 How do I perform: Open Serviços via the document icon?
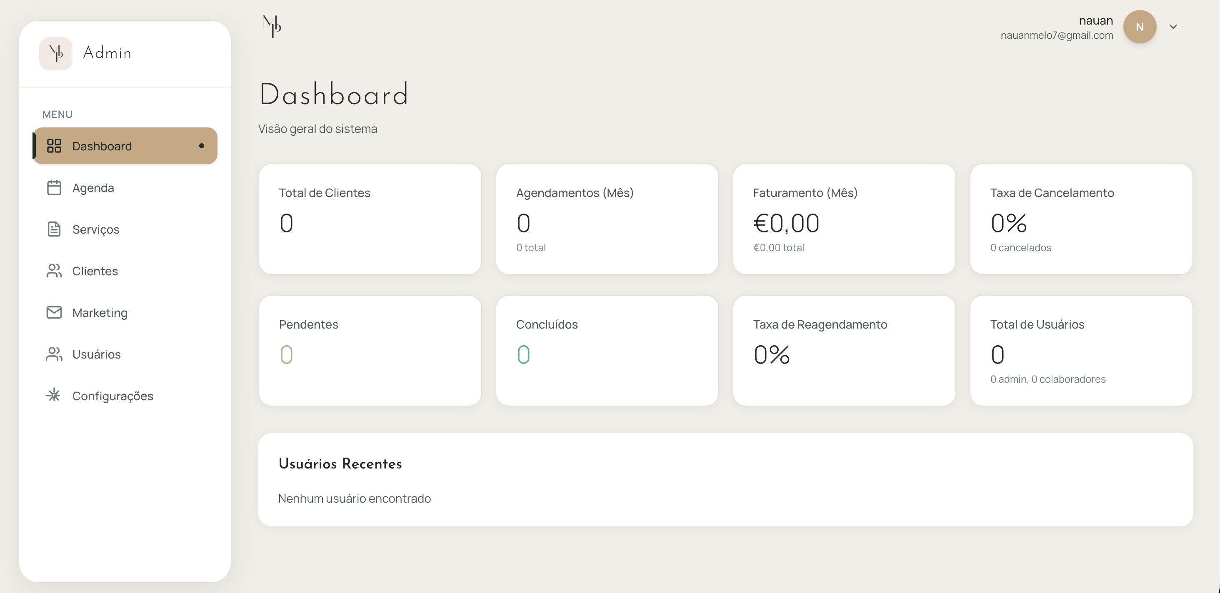pyautogui.click(x=53, y=229)
